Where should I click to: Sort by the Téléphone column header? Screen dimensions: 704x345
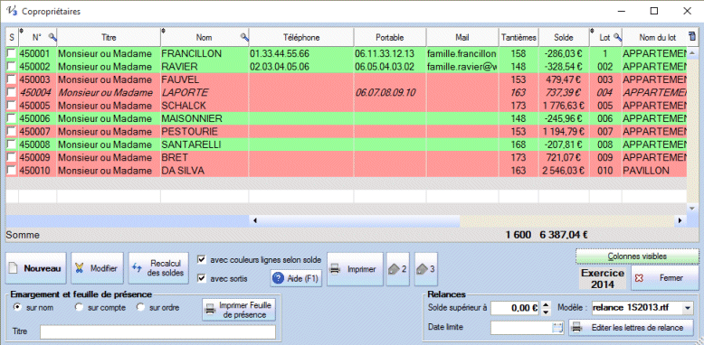pos(301,38)
